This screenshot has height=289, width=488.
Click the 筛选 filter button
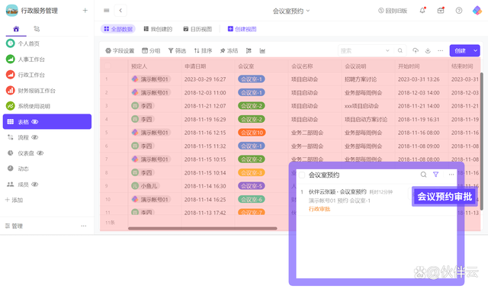tap(177, 50)
